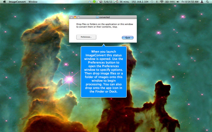Click the converted window title text
212x132 pixels.
point(104,17)
